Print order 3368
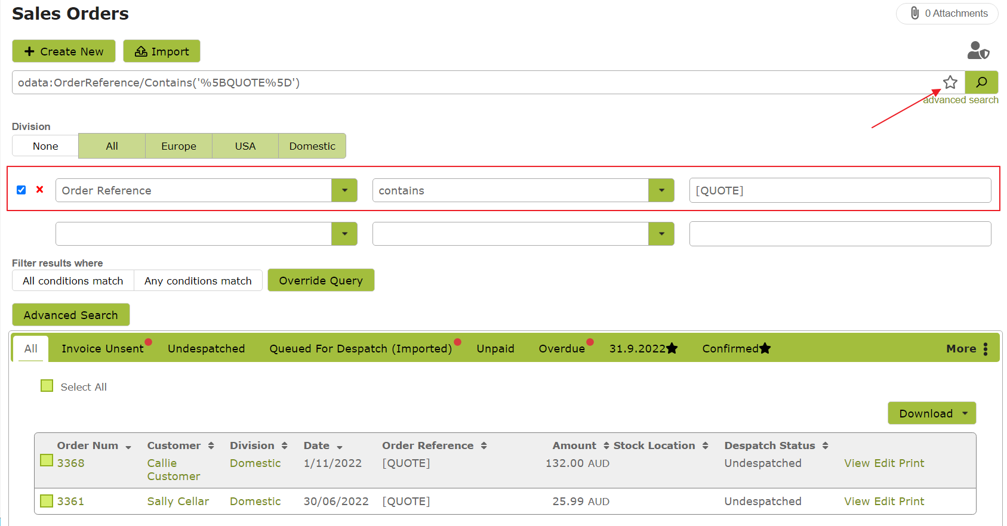This screenshot has width=1007, height=526. click(911, 463)
